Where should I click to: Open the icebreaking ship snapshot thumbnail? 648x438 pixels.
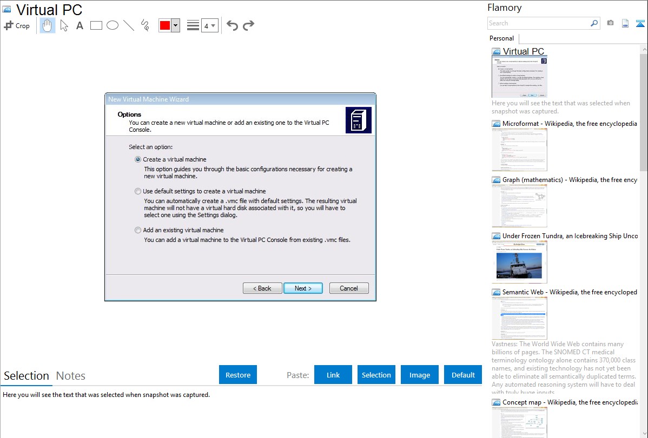point(519,262)
